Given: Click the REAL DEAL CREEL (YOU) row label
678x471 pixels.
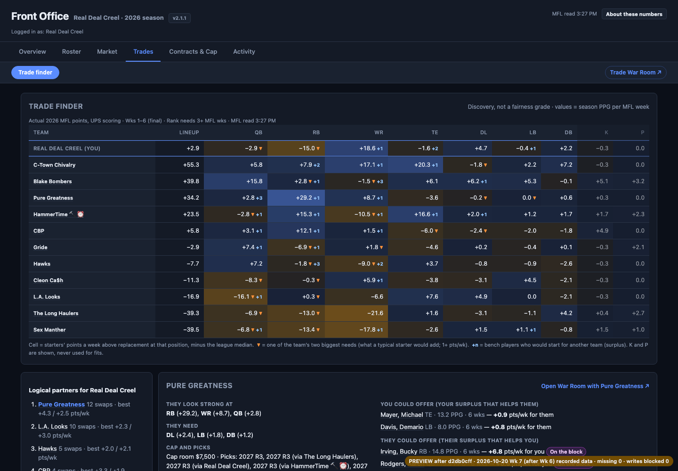Looking at the screenshot, I should pyautogui.click(x=67, y=148).
